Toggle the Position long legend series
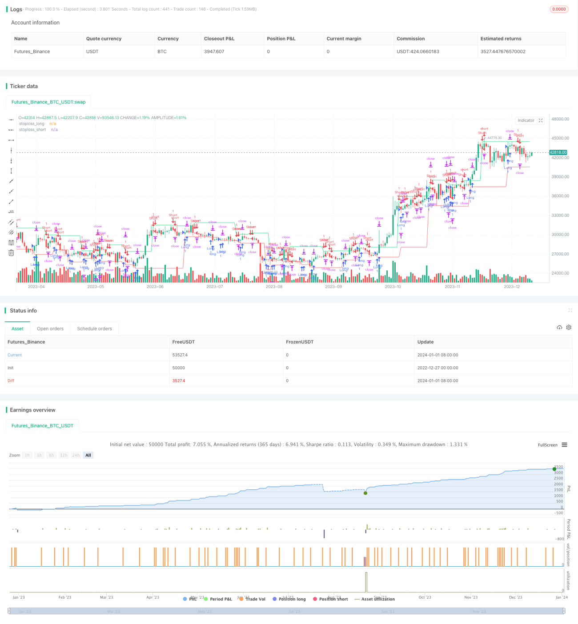This screenshot has width=578, height=624. tap(289, 599)
